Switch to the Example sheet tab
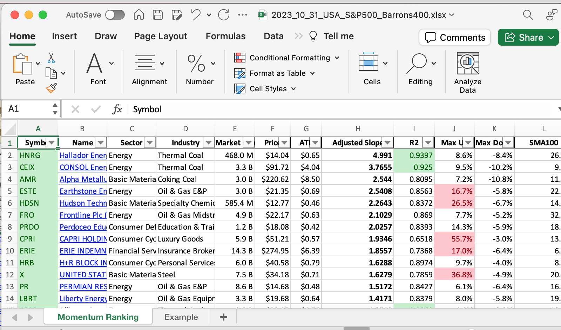Image resolution: width=561 pixels, height=330 pixels. pyautogui.click(x=181, y=317)
